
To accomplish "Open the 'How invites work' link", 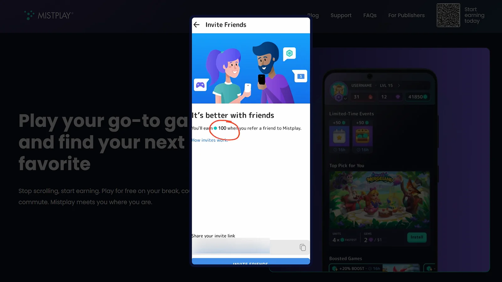I will pyautogui.click(x=210, y=140).
